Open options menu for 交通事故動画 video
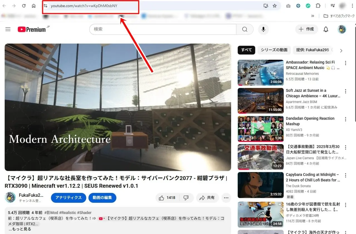Image resolution: width=356 pixels, height=234 pixels. (346, 147)
